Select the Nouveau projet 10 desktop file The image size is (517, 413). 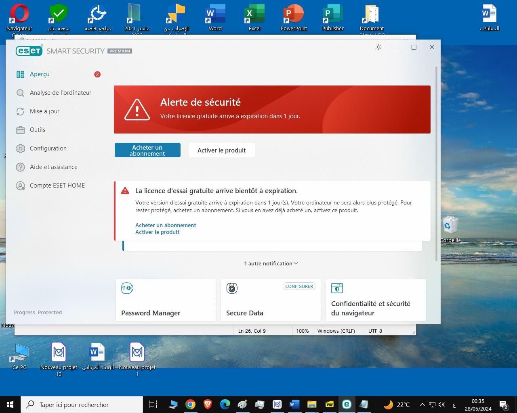[59, 359]
